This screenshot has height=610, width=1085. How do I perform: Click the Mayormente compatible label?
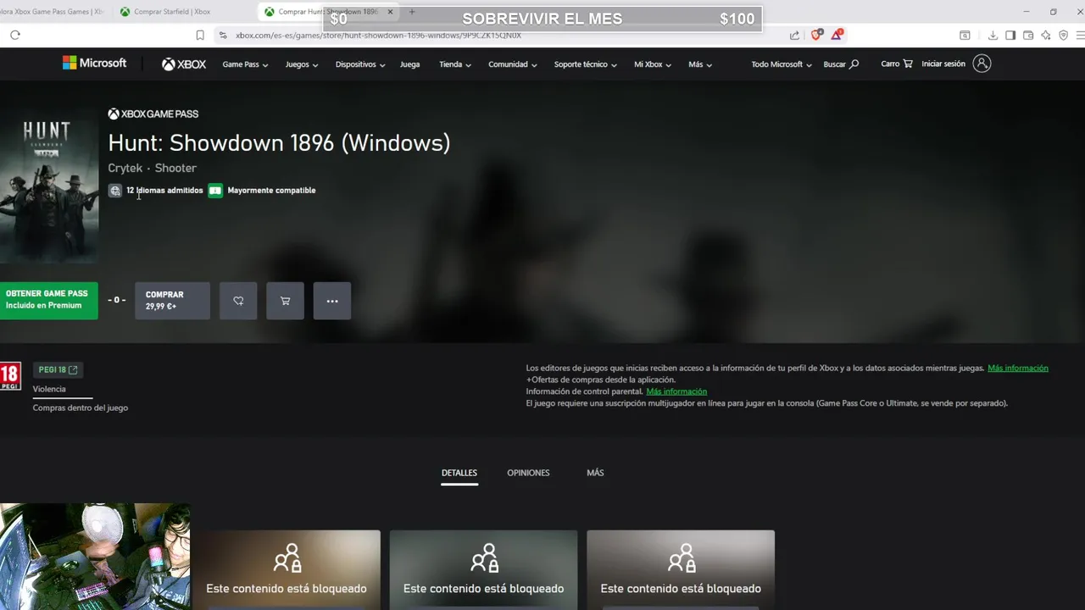pos(271,191)
